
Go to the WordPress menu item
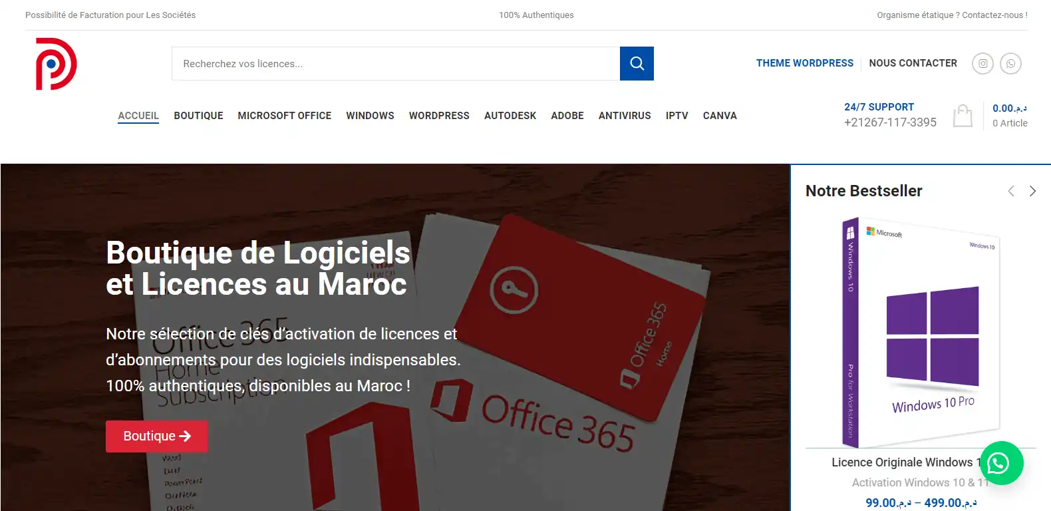pos(439,116)
